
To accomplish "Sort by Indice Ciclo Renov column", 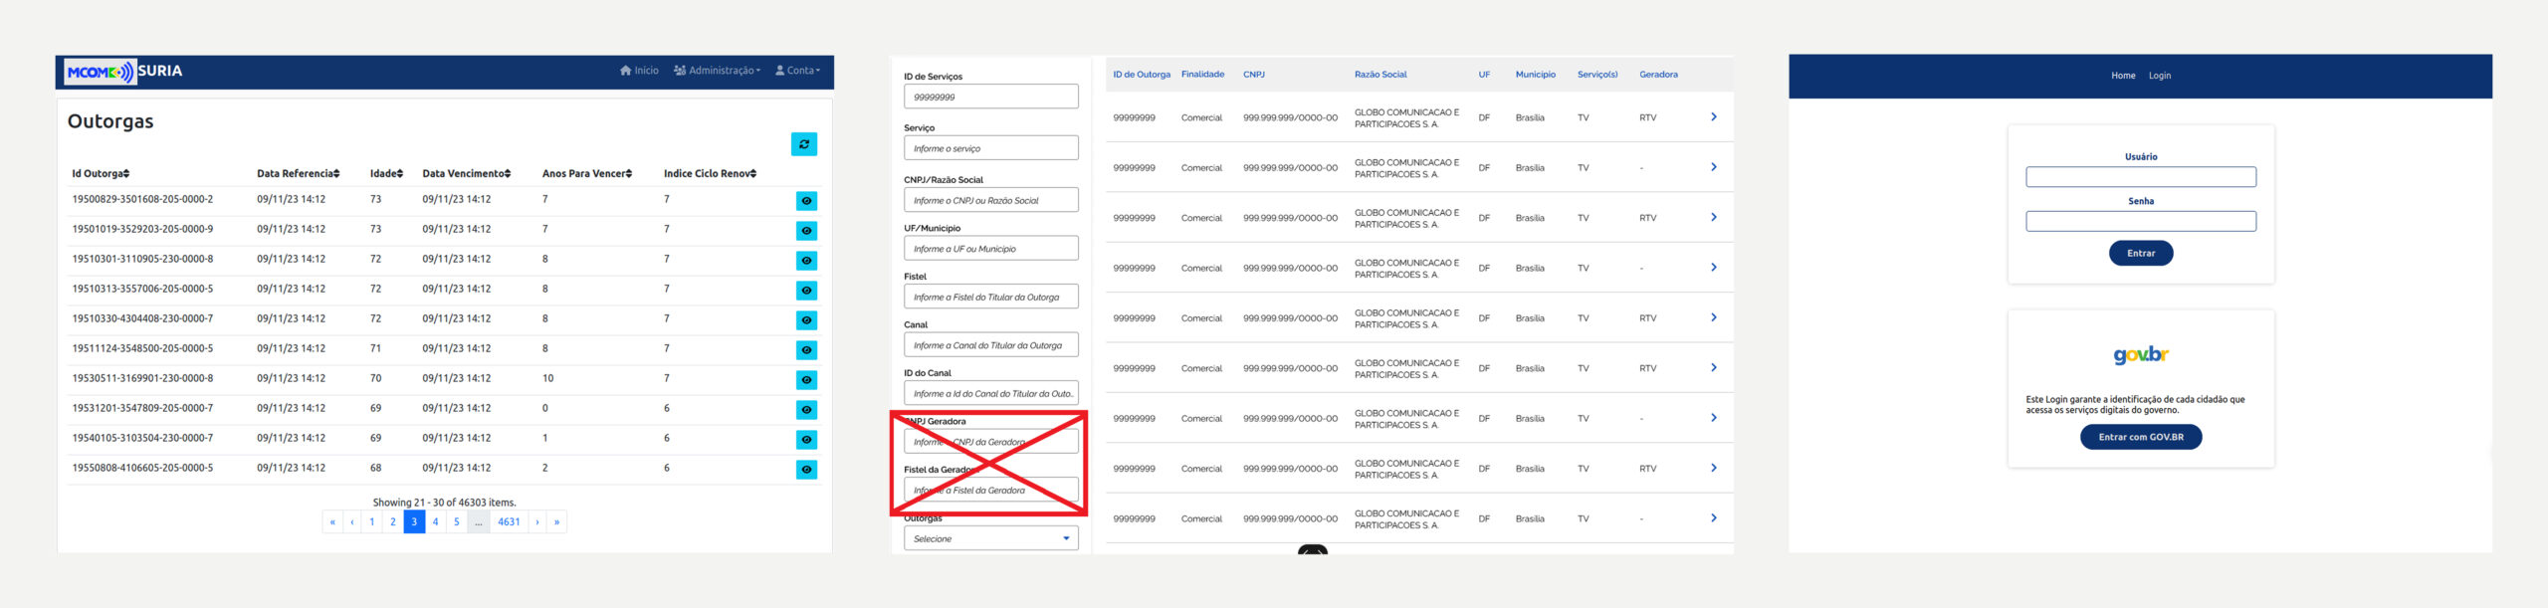I will coord(710,174).
